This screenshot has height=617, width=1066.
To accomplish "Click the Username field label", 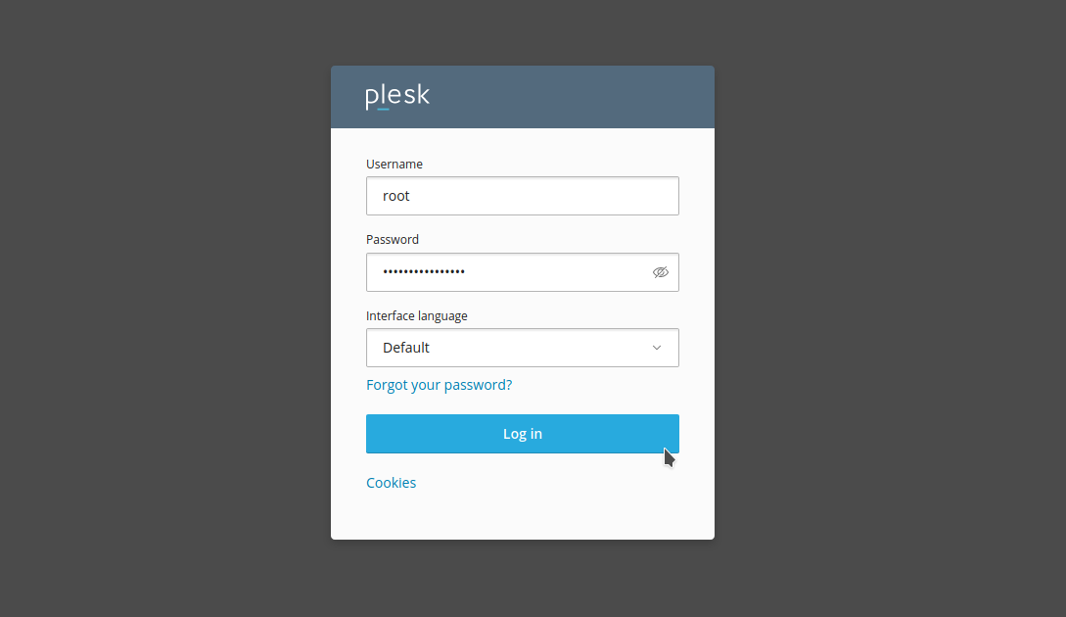I will [394, 164].
